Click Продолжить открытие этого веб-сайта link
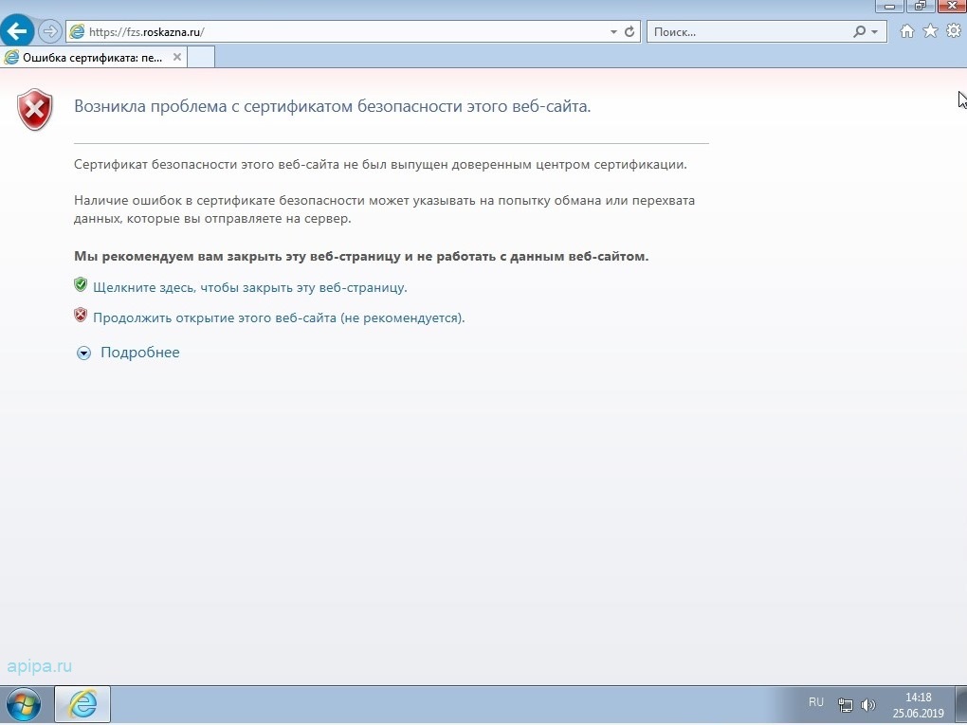This screenshot has height=725, width=967. click(279, 318)
